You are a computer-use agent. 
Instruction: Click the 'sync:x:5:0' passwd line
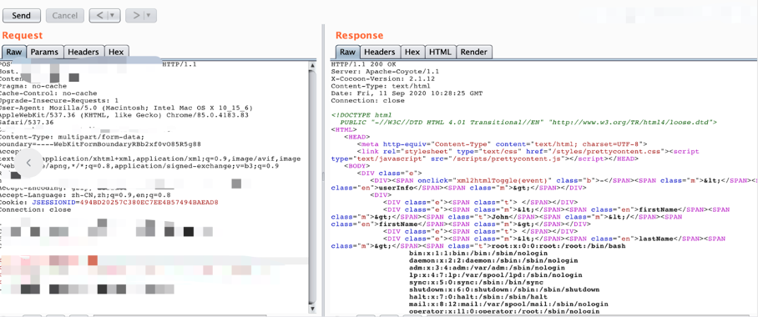pyautogui.click(x=476, y=282)
